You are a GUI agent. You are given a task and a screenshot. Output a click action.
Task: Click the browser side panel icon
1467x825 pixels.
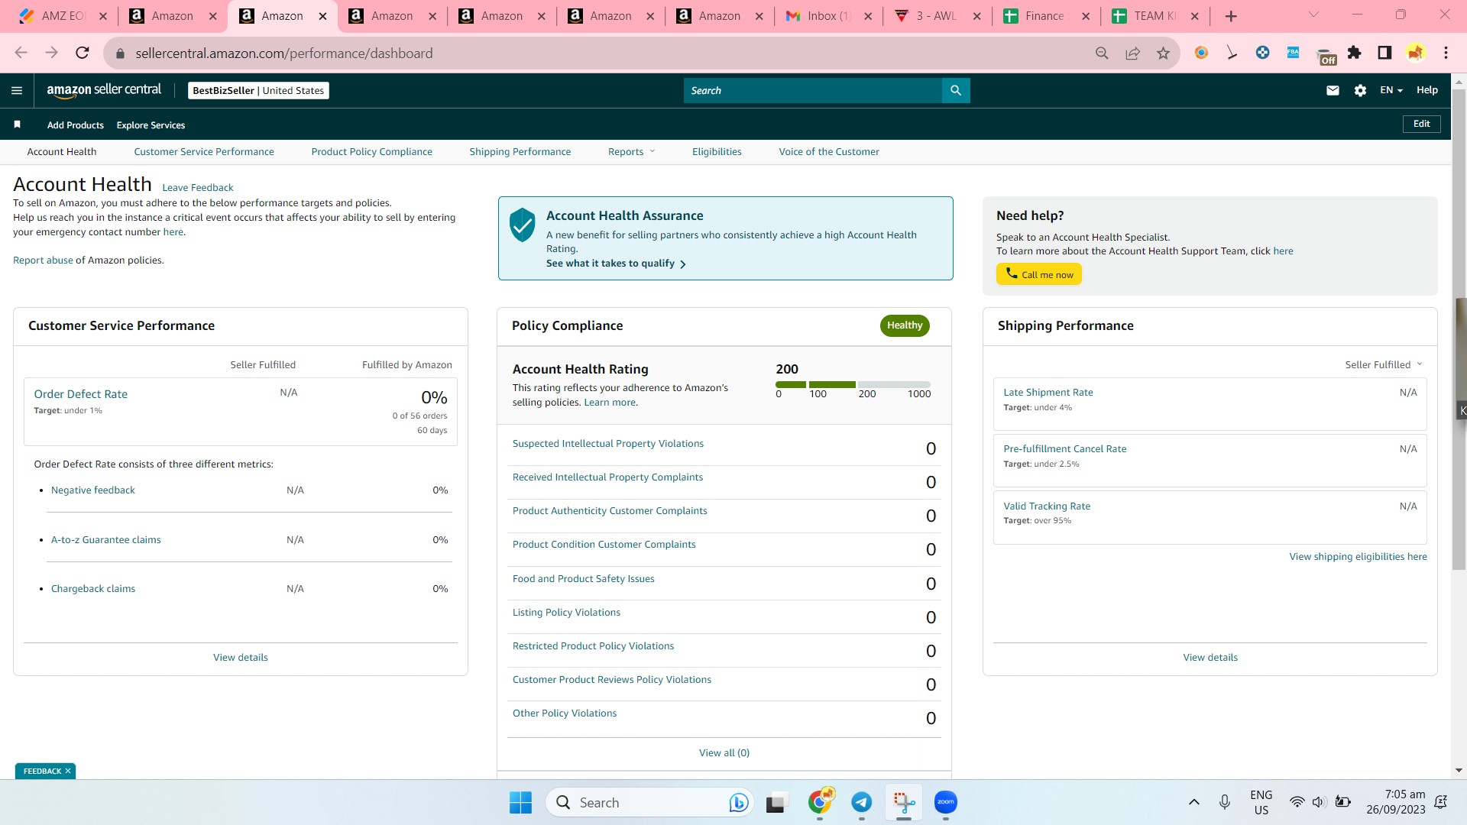point(1384,53)
